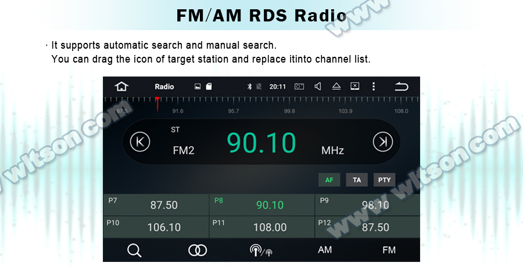Screen dimensions: 523x266
Task: Toggle AF alternative frequency
Action: pos(329,180)
